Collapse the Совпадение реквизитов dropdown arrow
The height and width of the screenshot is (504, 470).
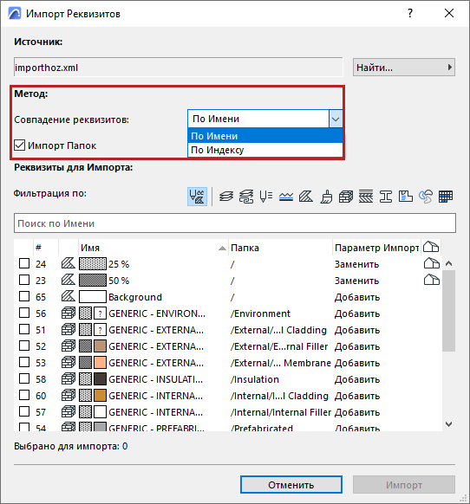[336, 119]
